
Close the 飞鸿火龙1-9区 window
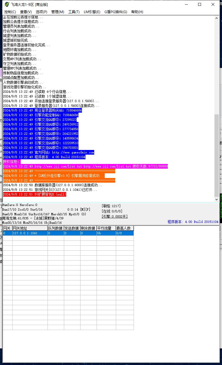pos(213,4)
